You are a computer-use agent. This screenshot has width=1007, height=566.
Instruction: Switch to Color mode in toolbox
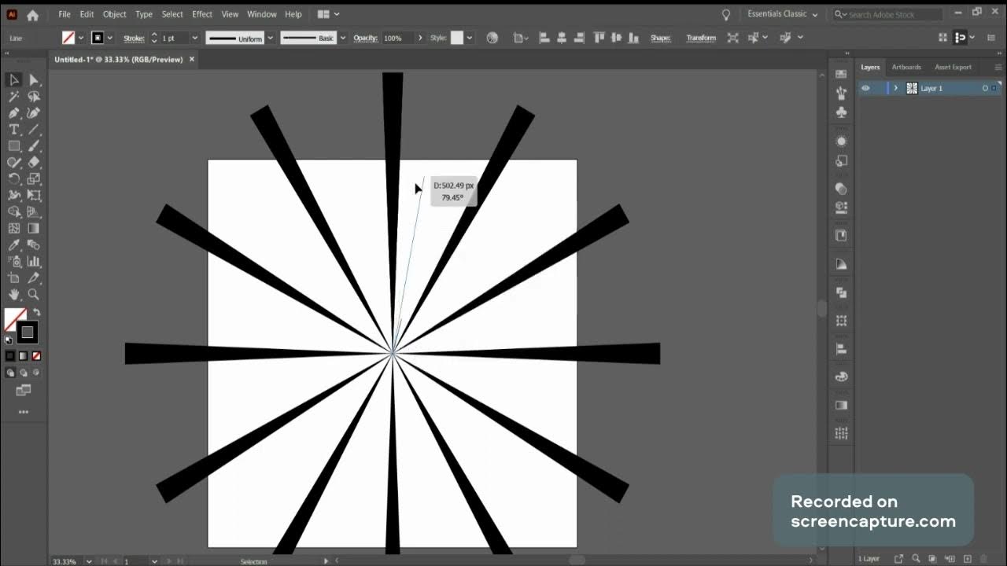[x=10, y=356]
